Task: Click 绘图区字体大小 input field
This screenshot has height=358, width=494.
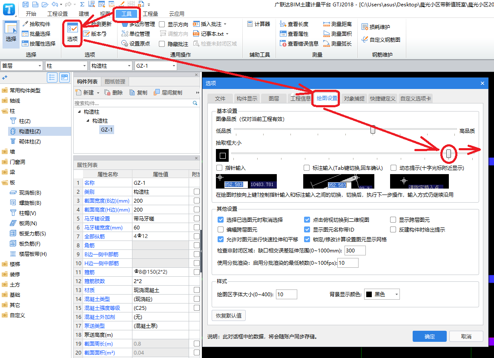Action: (x=287, y=295)
